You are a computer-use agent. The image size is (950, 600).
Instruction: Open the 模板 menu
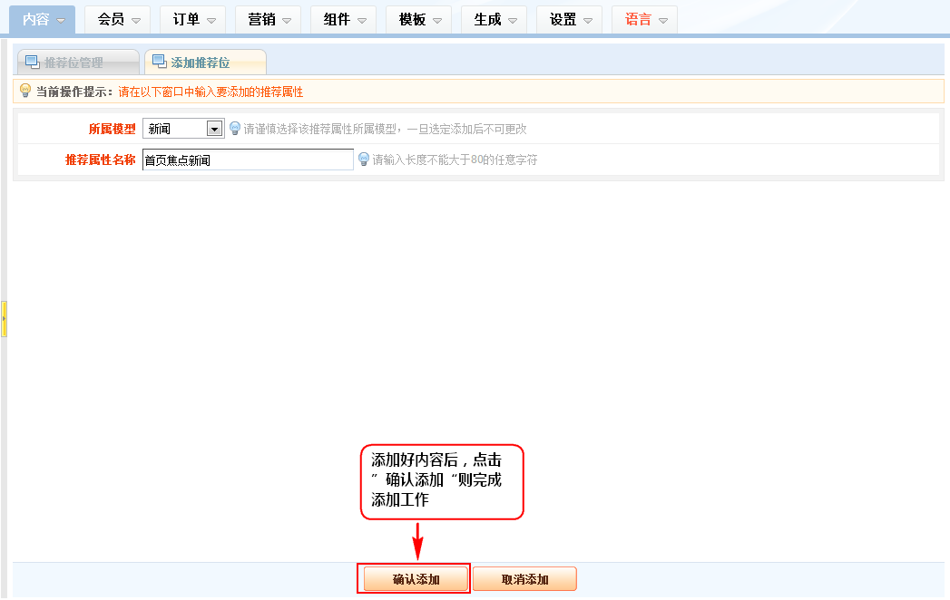[x=419, y=19]
